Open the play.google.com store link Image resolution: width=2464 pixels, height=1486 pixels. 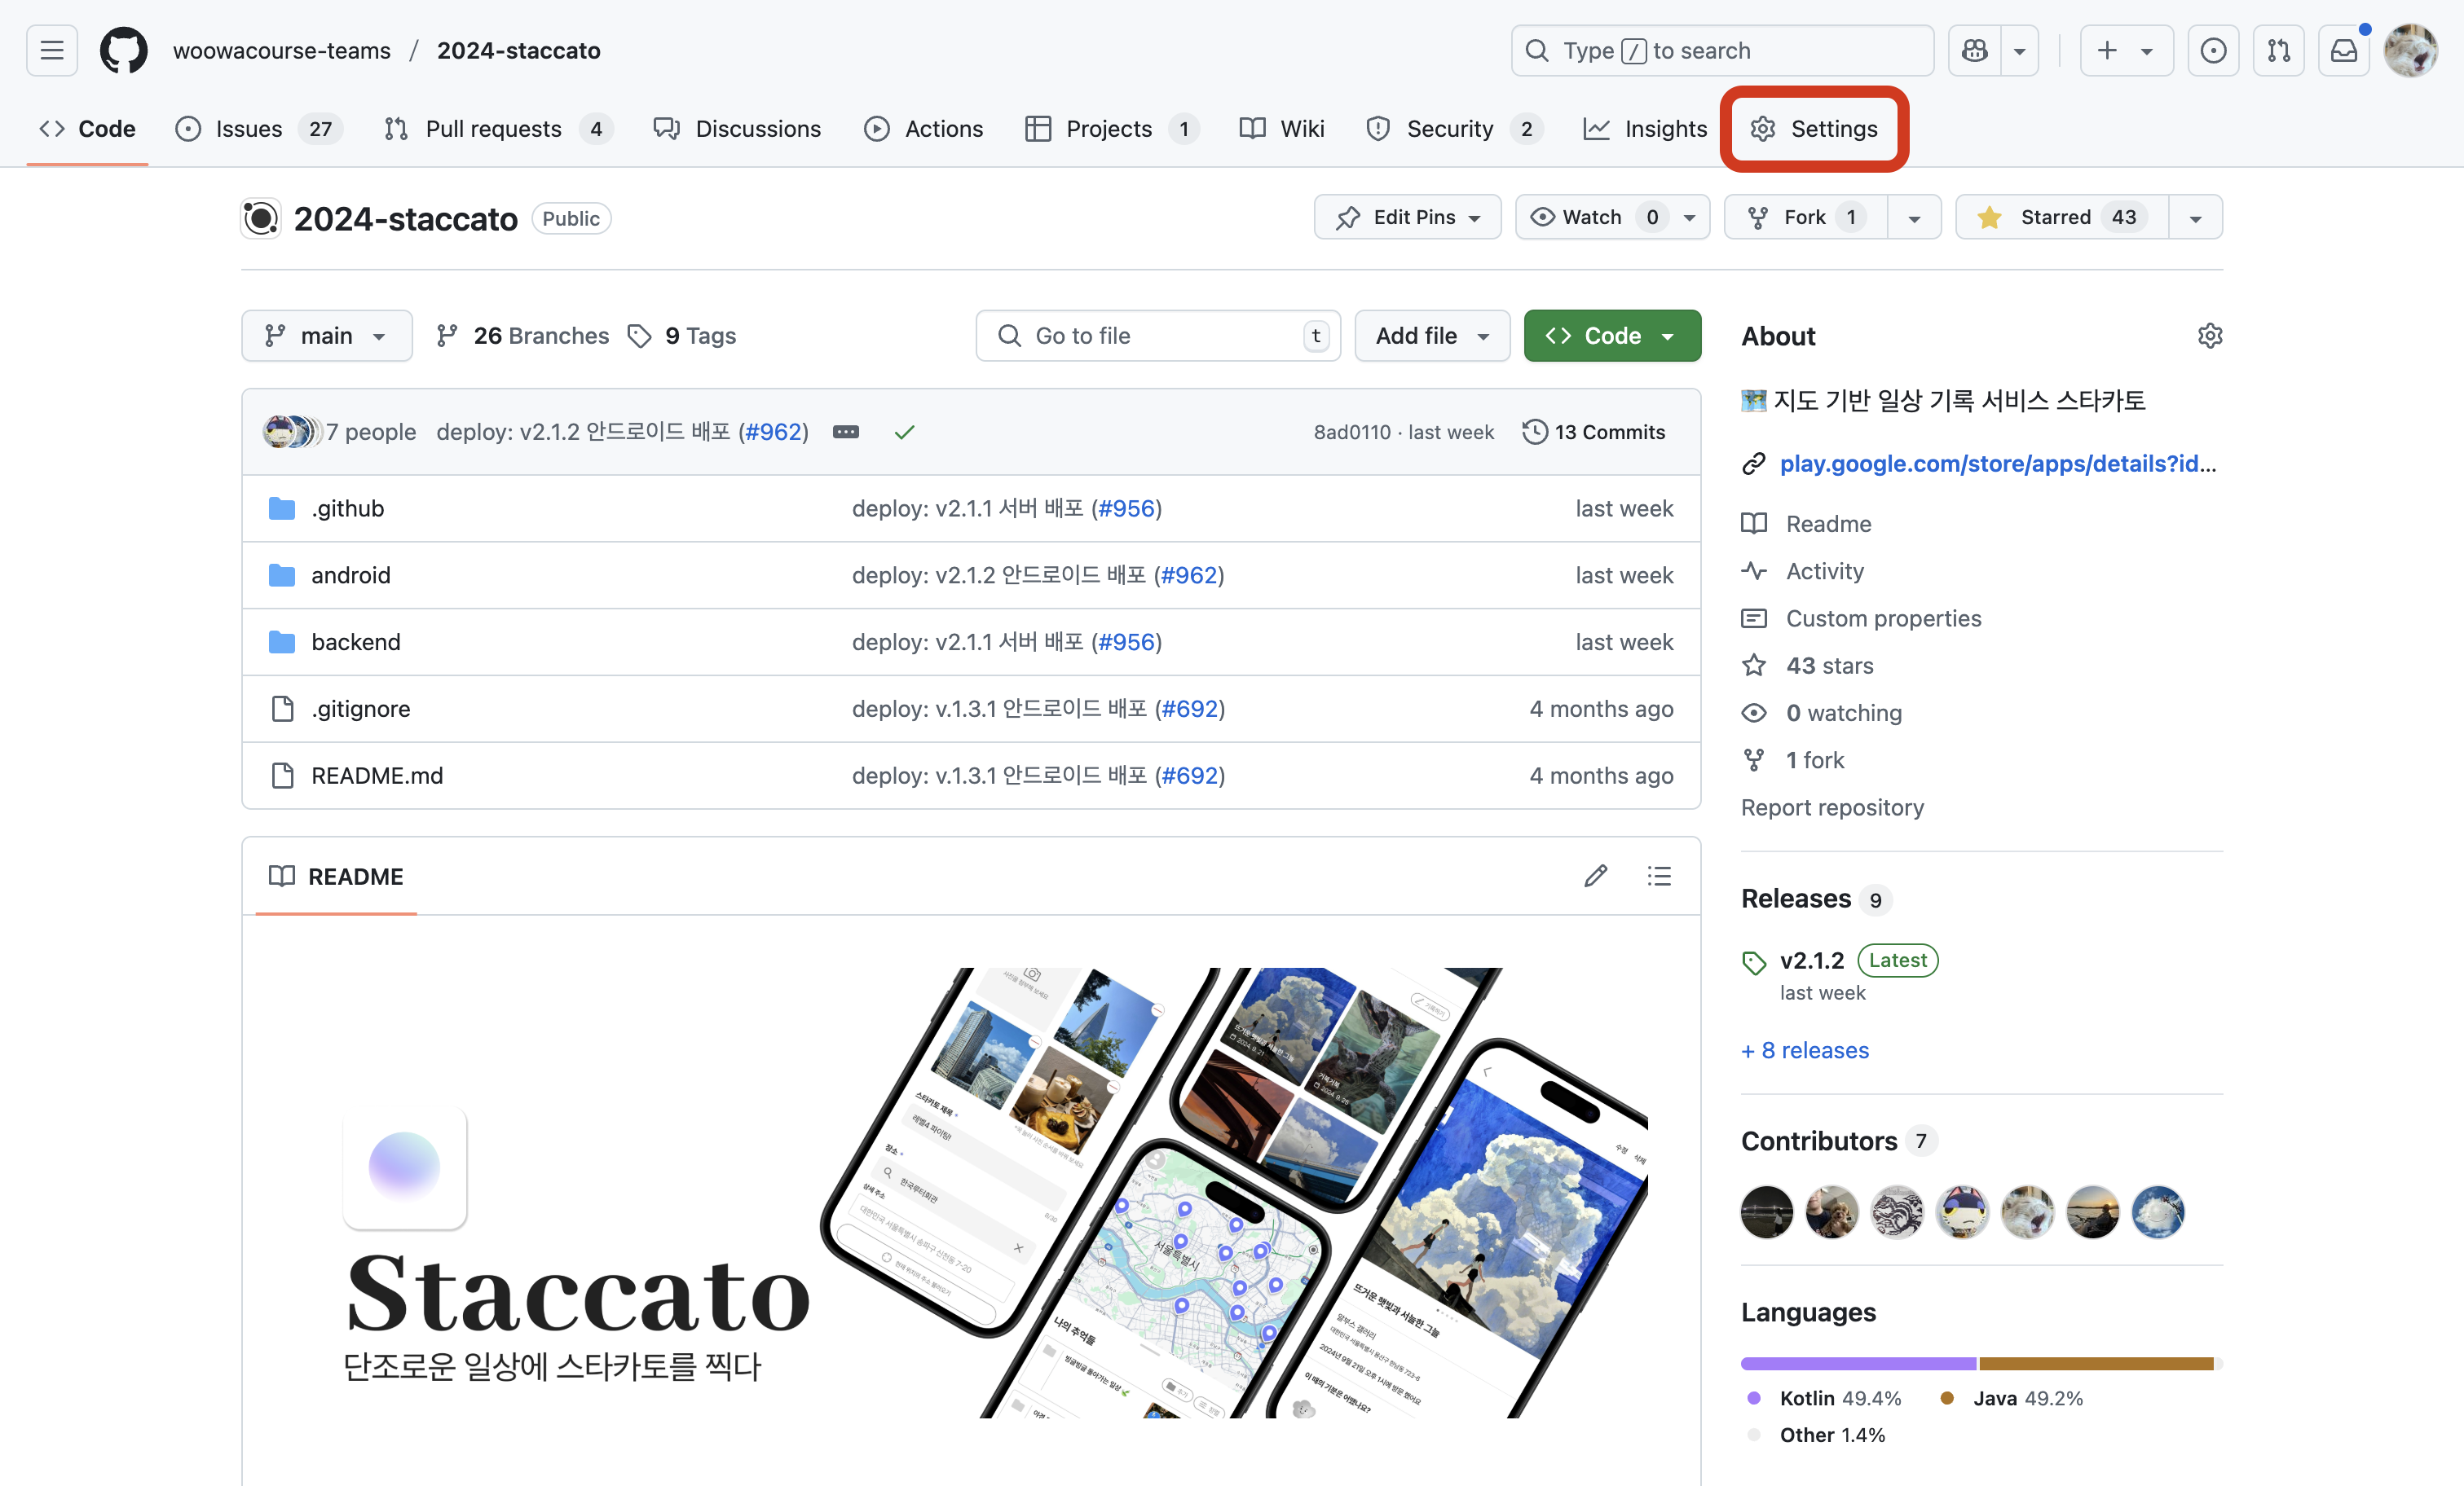1997,464
